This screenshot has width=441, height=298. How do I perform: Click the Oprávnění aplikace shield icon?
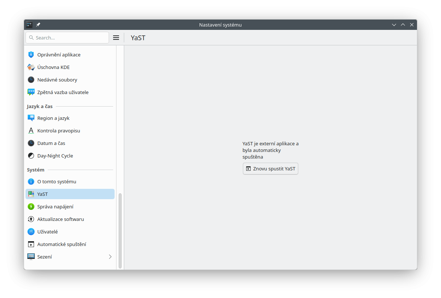point(31,55)
